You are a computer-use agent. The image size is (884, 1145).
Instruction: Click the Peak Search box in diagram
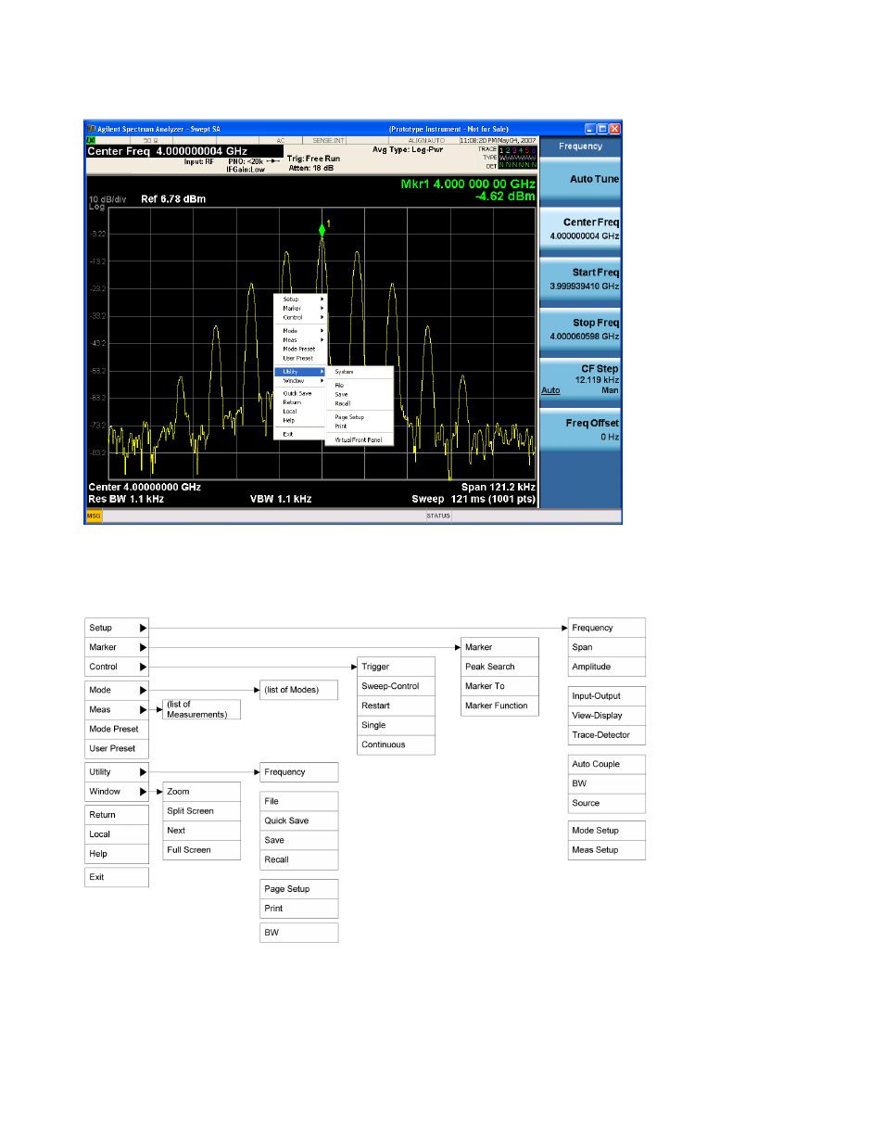500,667
